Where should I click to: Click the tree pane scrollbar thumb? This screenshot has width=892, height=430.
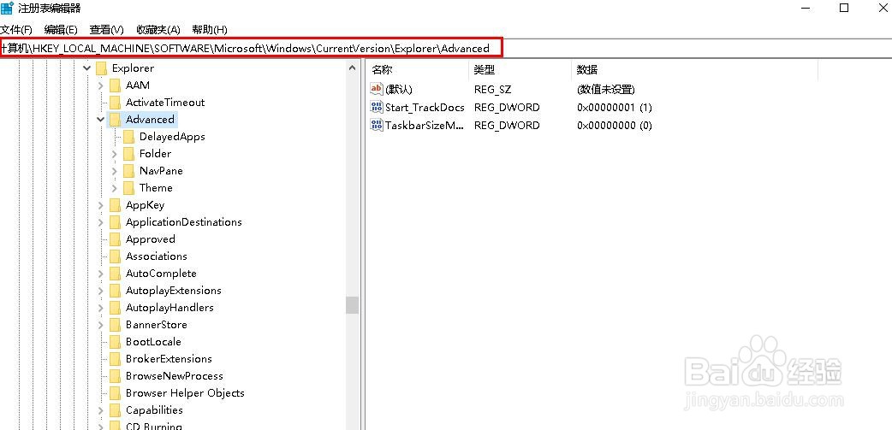[x=352, y=305]
